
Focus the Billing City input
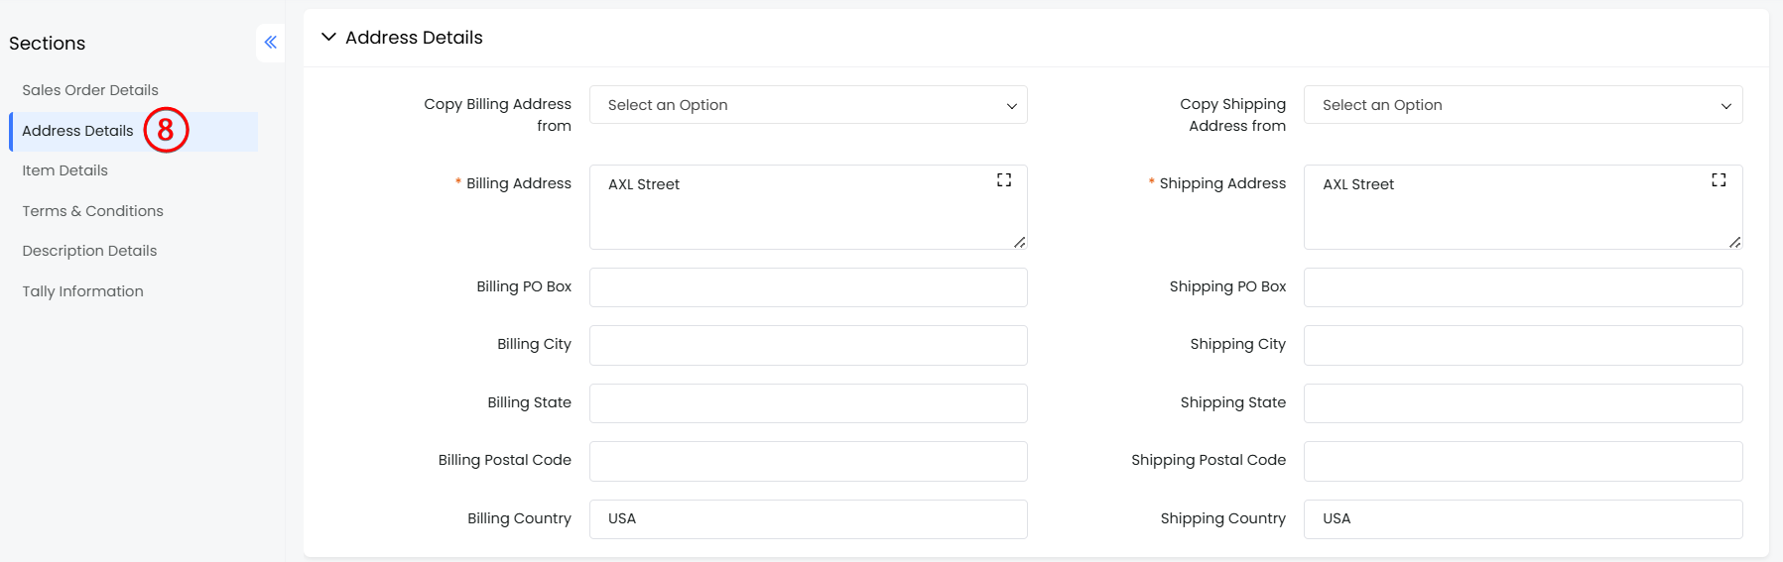tap(808, 345)
